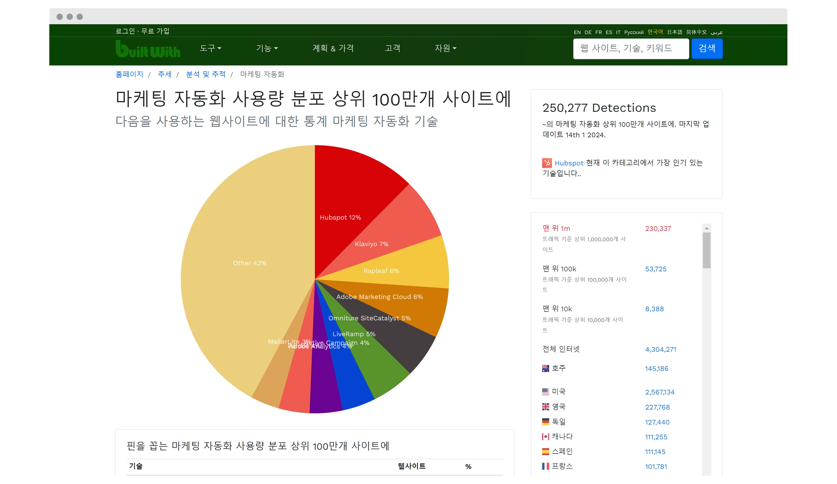
Task: Click the 2,567,134 count for 미국
Action: click(x=659, y=392)
